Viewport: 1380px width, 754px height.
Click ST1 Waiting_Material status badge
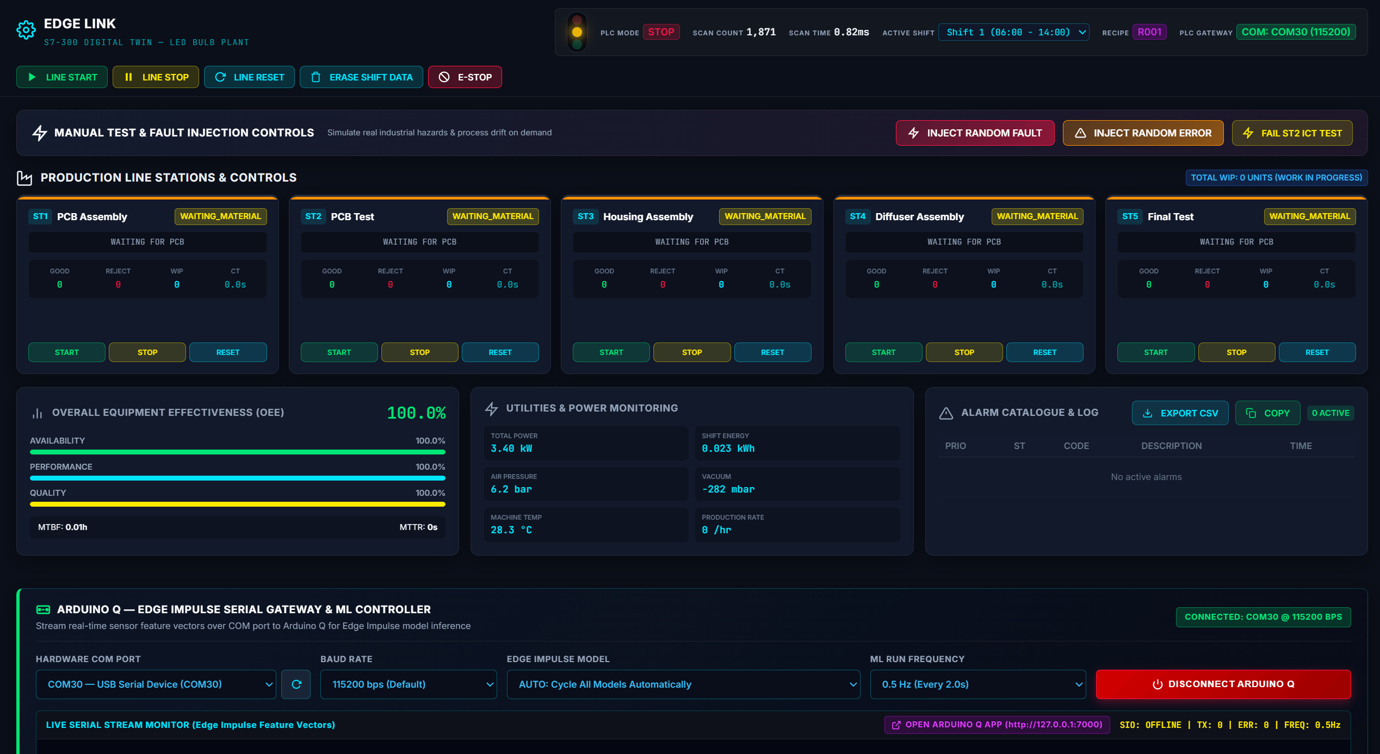pyautogui.click(x=220, y=216)
